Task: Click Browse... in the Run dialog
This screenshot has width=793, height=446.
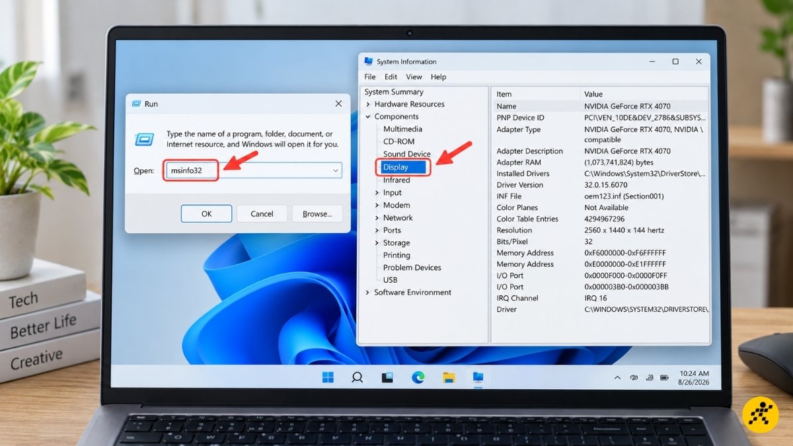Action: 317,213
